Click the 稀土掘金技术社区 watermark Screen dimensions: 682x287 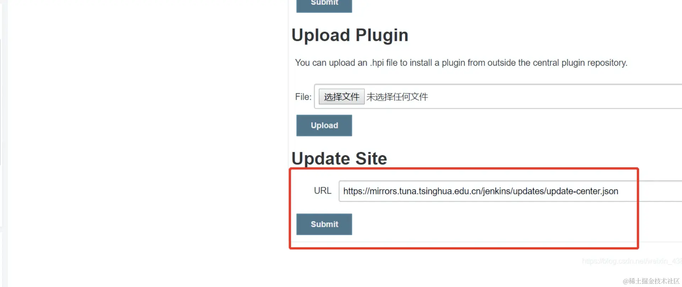[x=651, y=281]
